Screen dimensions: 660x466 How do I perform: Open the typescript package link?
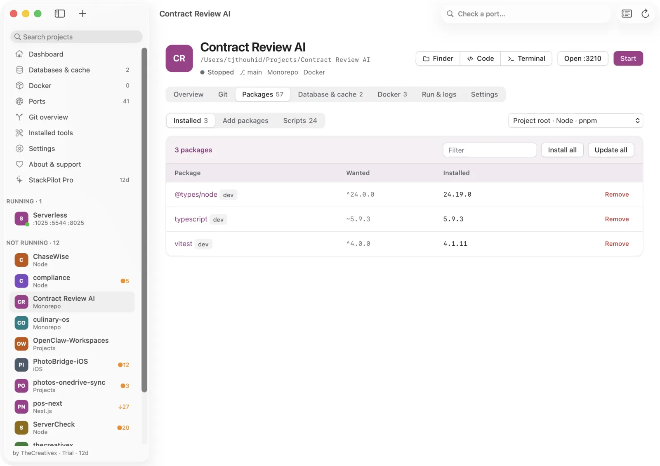[191, 219]
